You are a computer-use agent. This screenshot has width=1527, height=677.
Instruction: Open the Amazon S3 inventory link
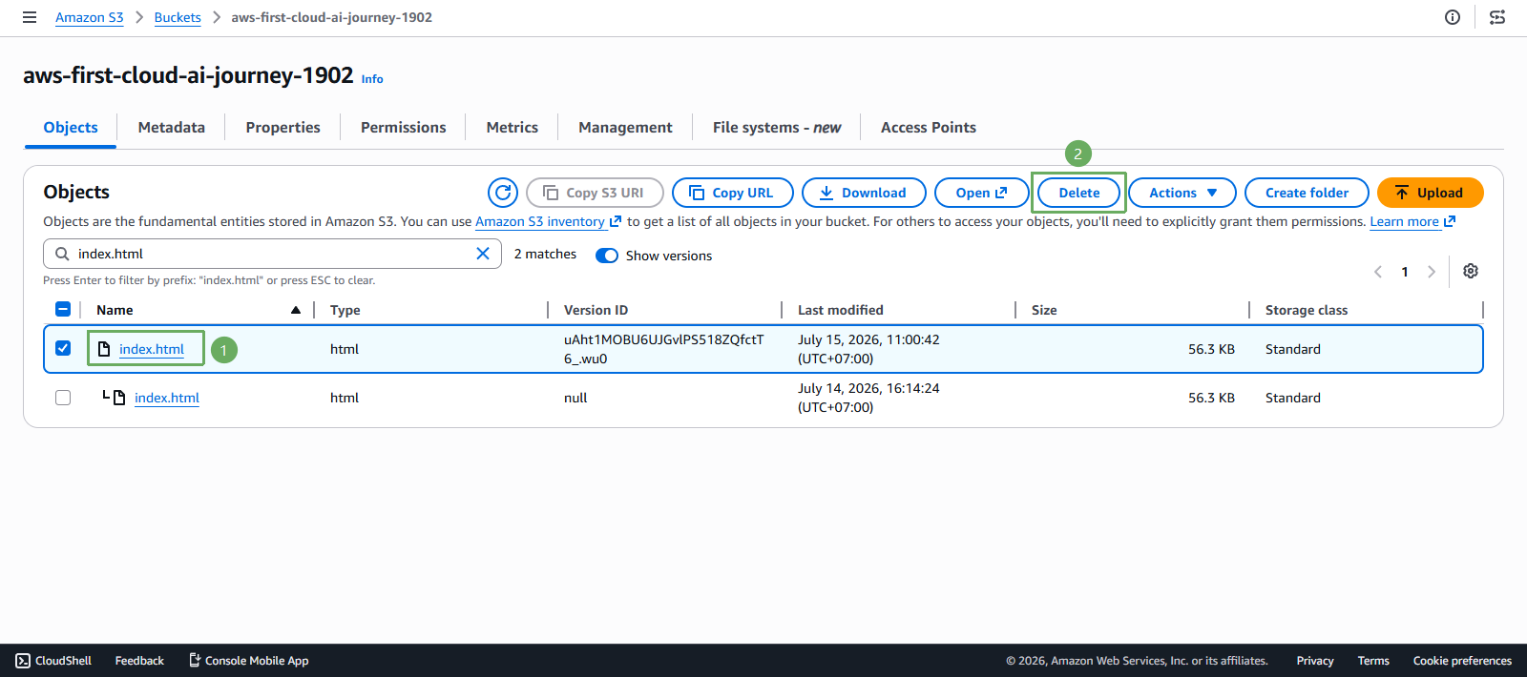(548, 221)
